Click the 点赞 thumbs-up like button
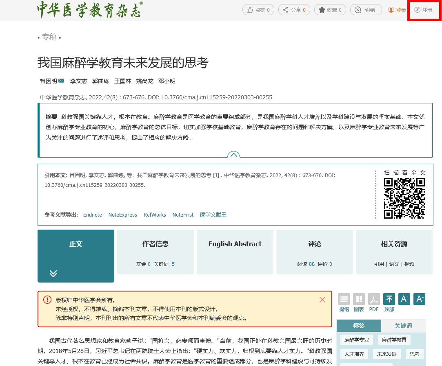The width and height of the screenshot is (442, 366). pyautogui.click(x=258, y=10)
